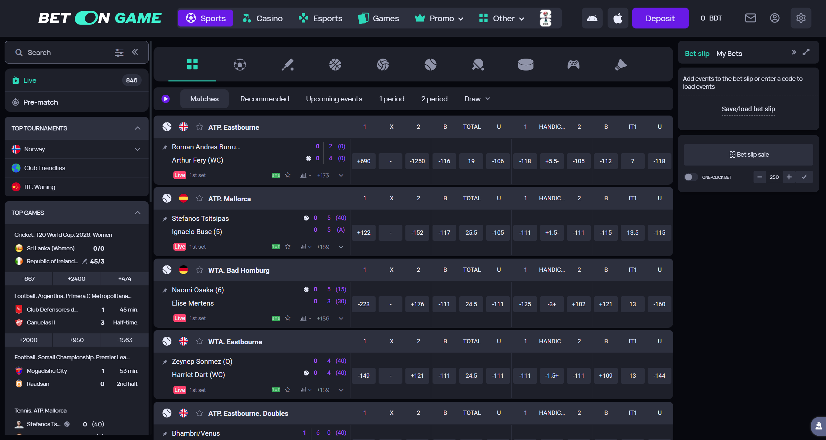826x440 pixels.
Task: Favorite the Ignacio Buse match star
Action: [x=288, y=247]
